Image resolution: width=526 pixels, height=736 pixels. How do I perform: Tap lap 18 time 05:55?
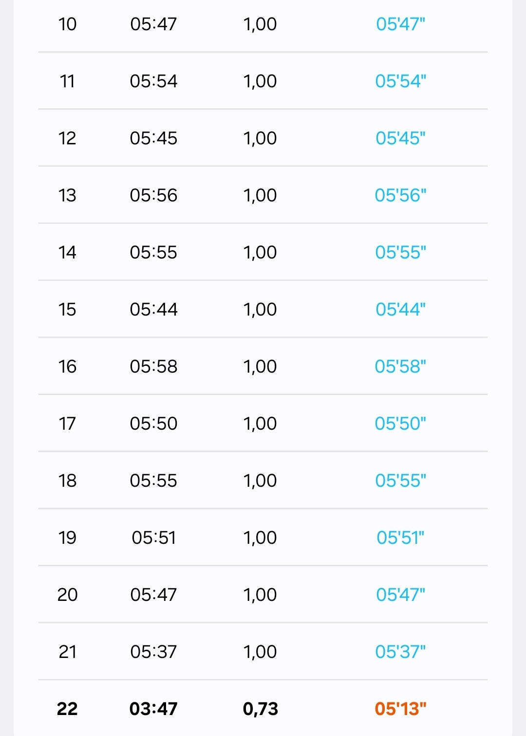tap(153, 480)
